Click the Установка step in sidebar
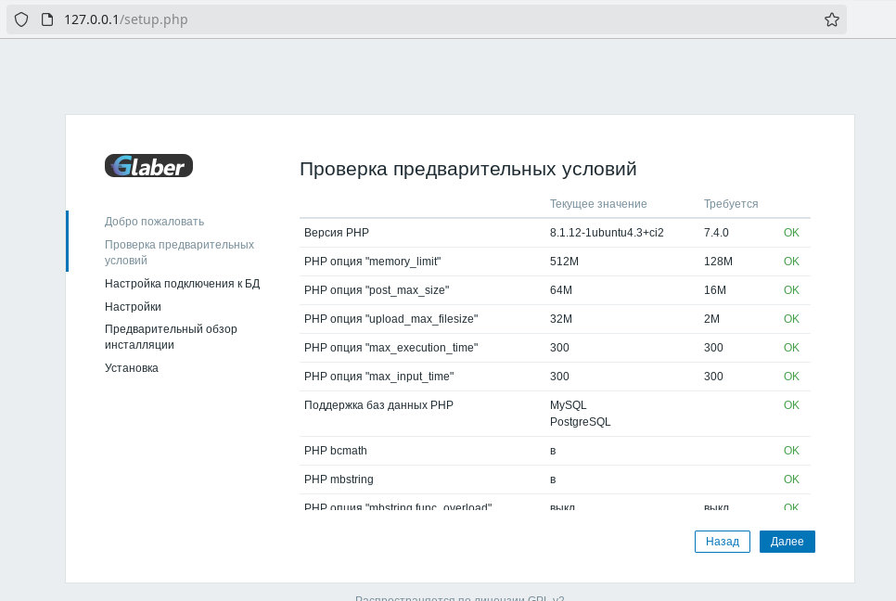 coord(131,368)
